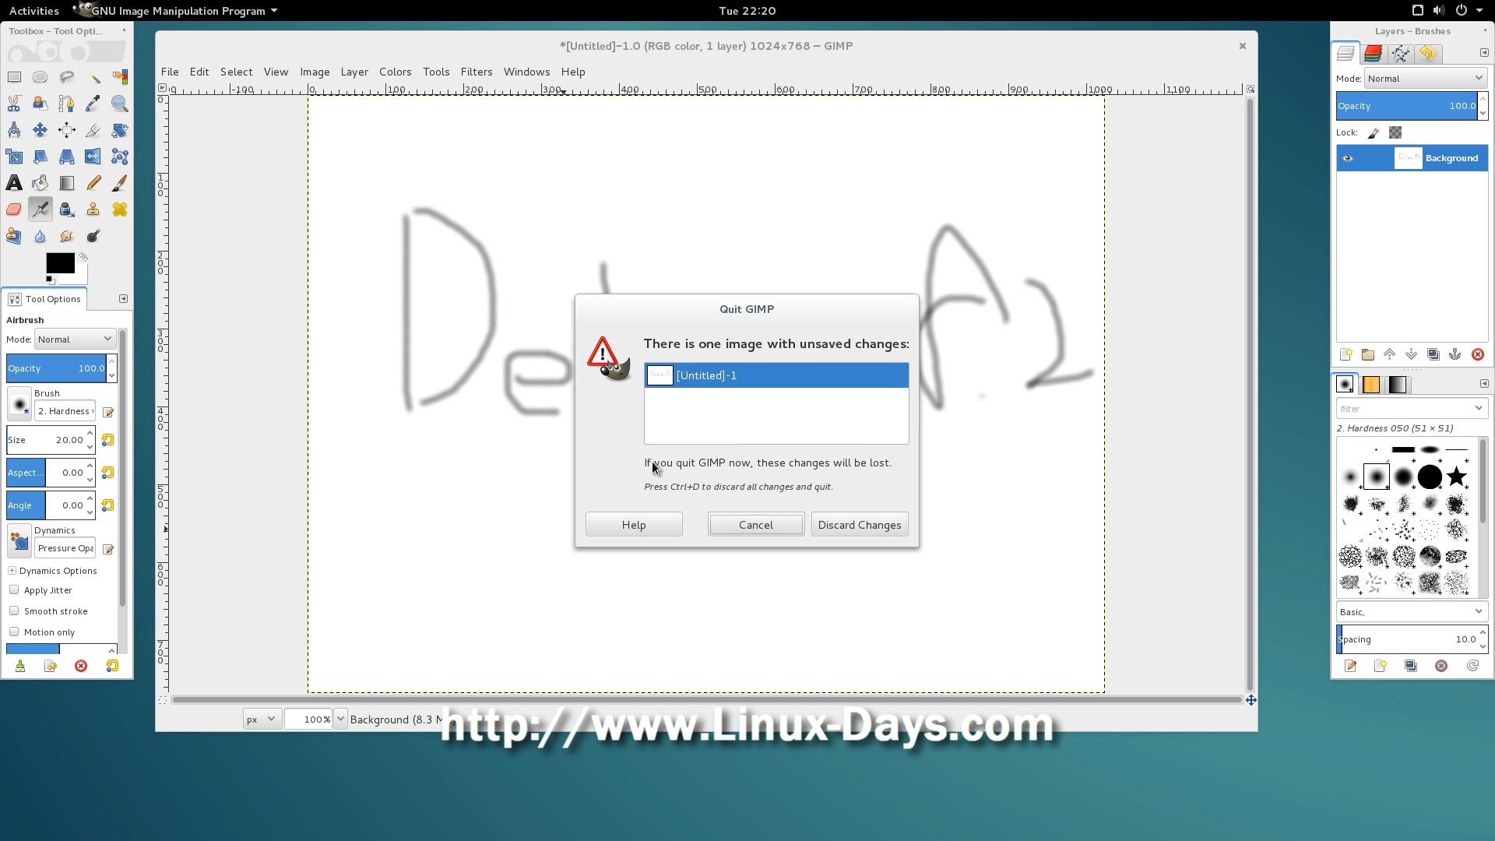Image resolution: width=1495 pixels, height=841 pixels.
Task: Open Airbrush Mode dropdown in Tool Options
Action: coord(75,340)
